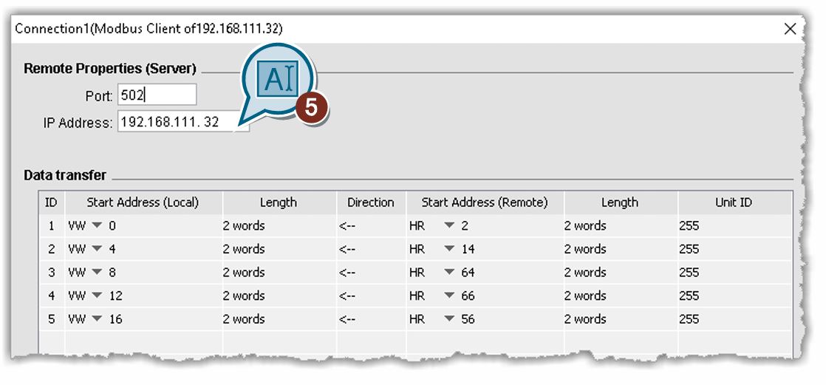
Task: Click the Start Address (Remote) column header
Action: [x=484, y=202]
